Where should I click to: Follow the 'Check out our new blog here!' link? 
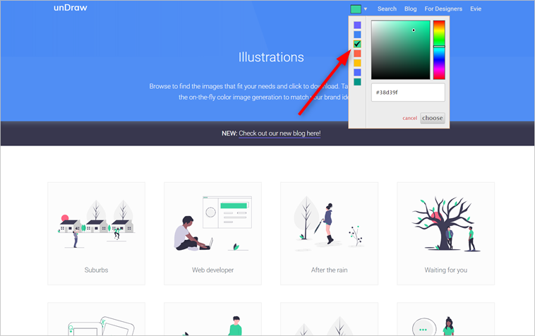279,133
